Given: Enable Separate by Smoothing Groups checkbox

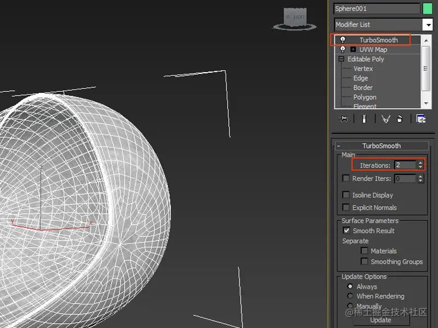Looking at the screenshot, I should [364, 261].
